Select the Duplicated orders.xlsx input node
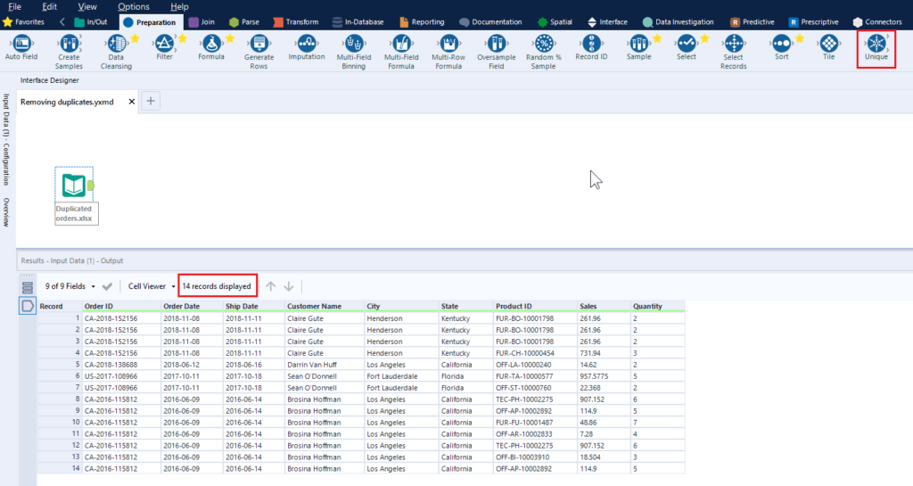 (x=72, y=185)
